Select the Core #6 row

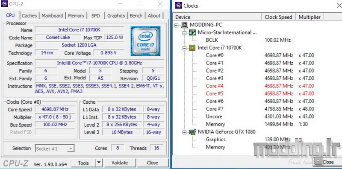(260, 101)
